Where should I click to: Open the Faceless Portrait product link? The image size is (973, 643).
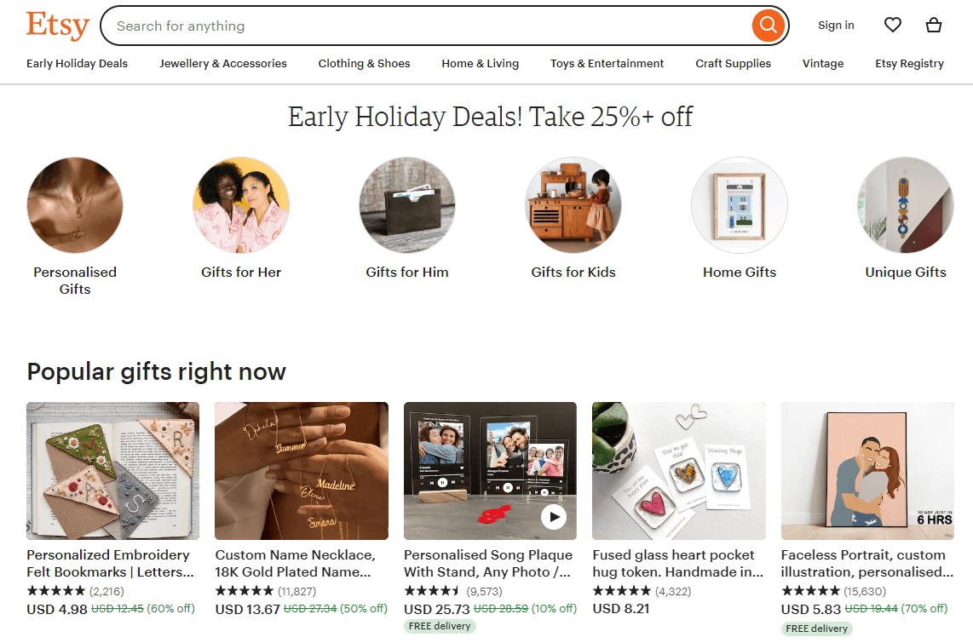(x=866, y=563)
